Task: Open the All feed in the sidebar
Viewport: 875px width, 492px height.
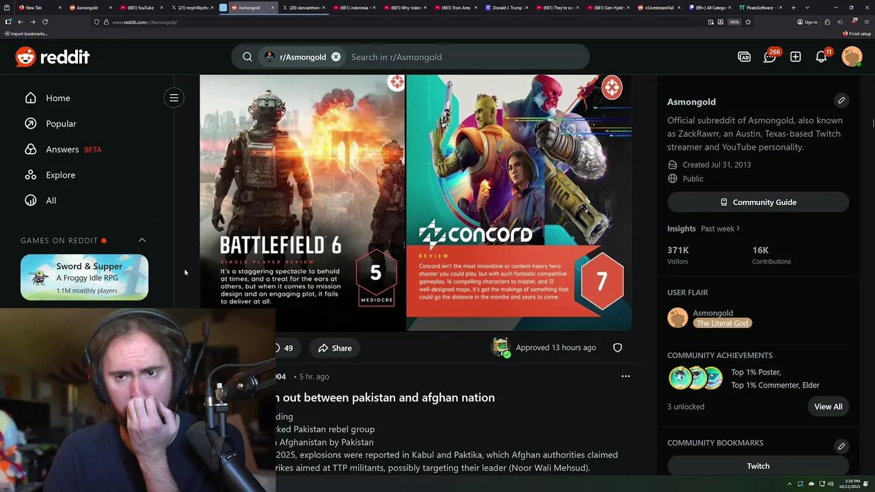Action: pos(40,200)
